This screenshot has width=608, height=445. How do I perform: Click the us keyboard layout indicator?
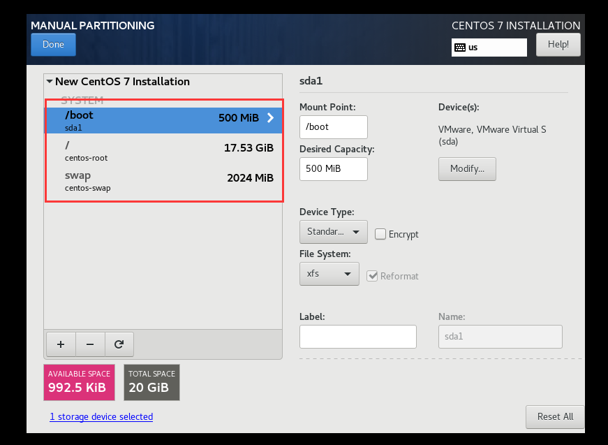click(x=489, y=48)
